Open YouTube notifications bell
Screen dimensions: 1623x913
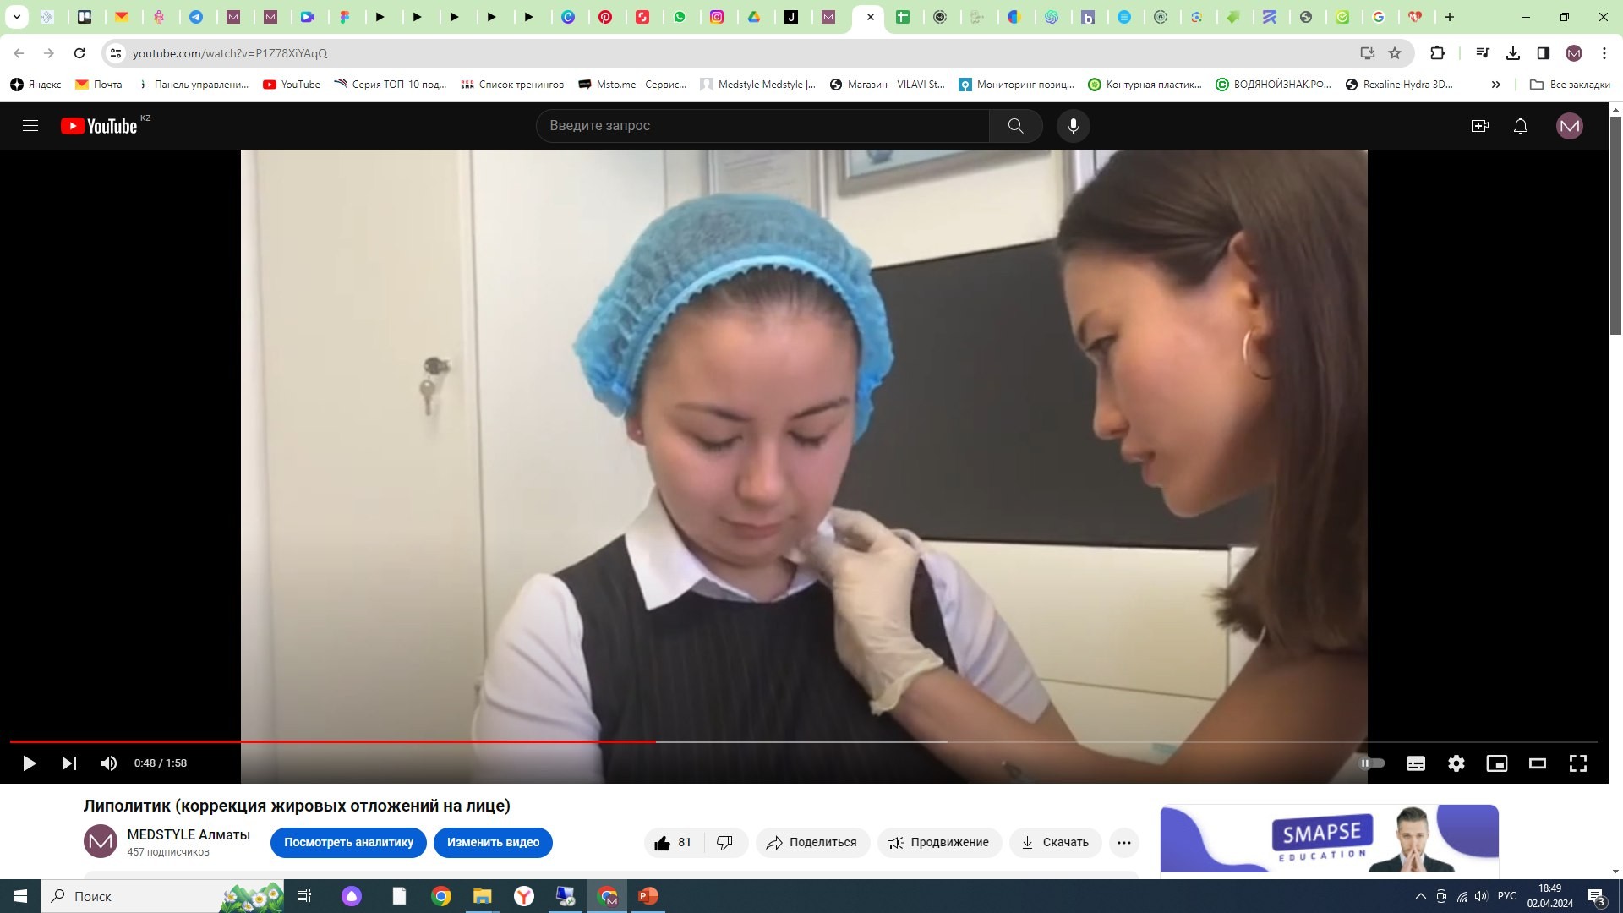coord(1520,125)
